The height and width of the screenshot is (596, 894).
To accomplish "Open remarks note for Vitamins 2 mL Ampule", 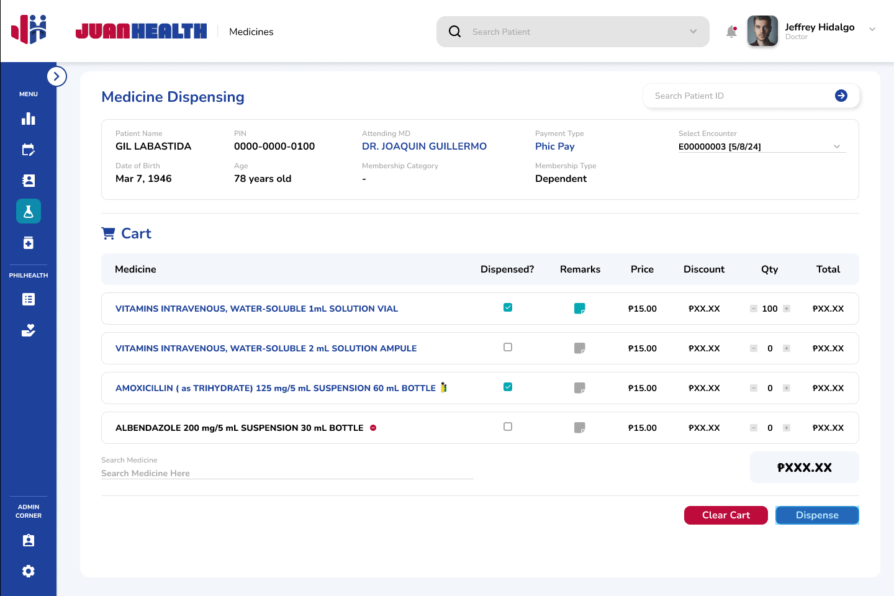I will pos(580,348).
